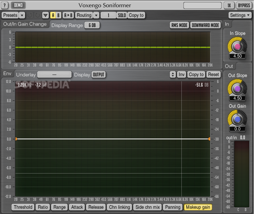254x214 pixels.
Task: Select the Out panel tab
Action: (x=229, y=66)
